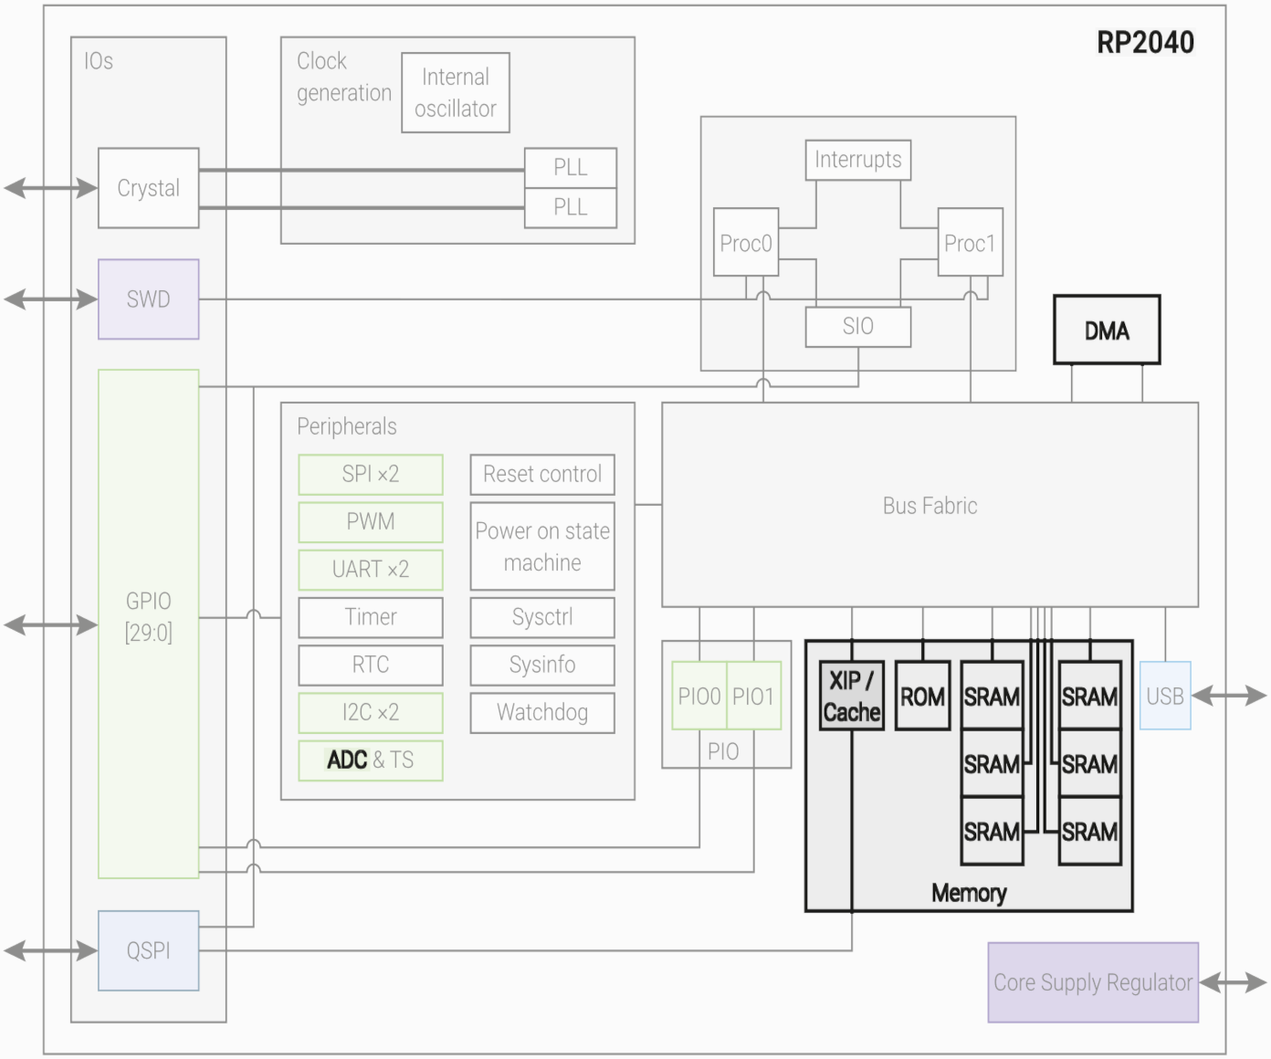The image size is (1271, 1059).
Task: Click the Sysctrl block
Action: [542, 617]
